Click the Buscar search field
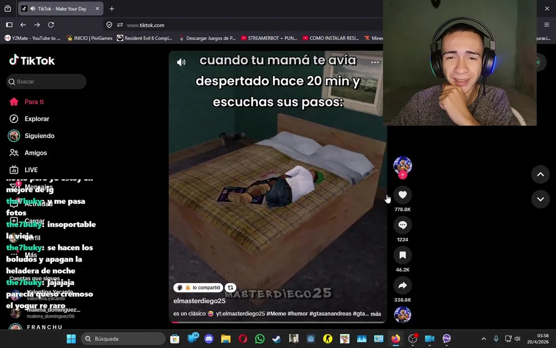556x348 pixels. [x=46, y=82]
